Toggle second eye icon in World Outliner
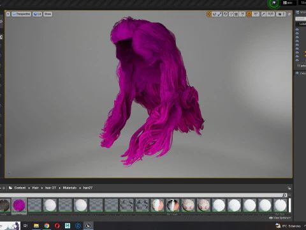 (297, 33)
